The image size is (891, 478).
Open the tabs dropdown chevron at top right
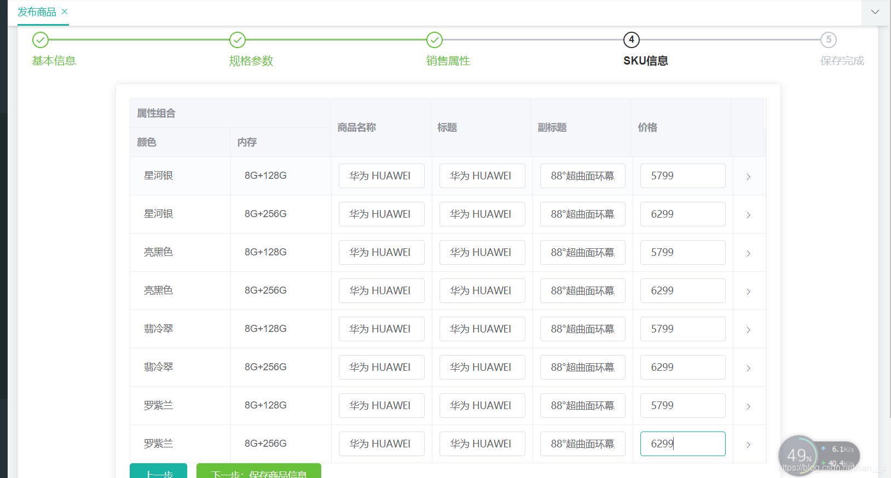[875, 12]
